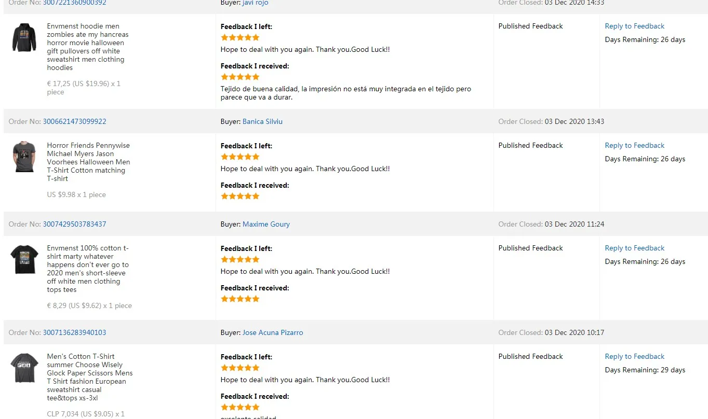Click the Glock Paper Scissors shirt thumbnail

point(24,368)
